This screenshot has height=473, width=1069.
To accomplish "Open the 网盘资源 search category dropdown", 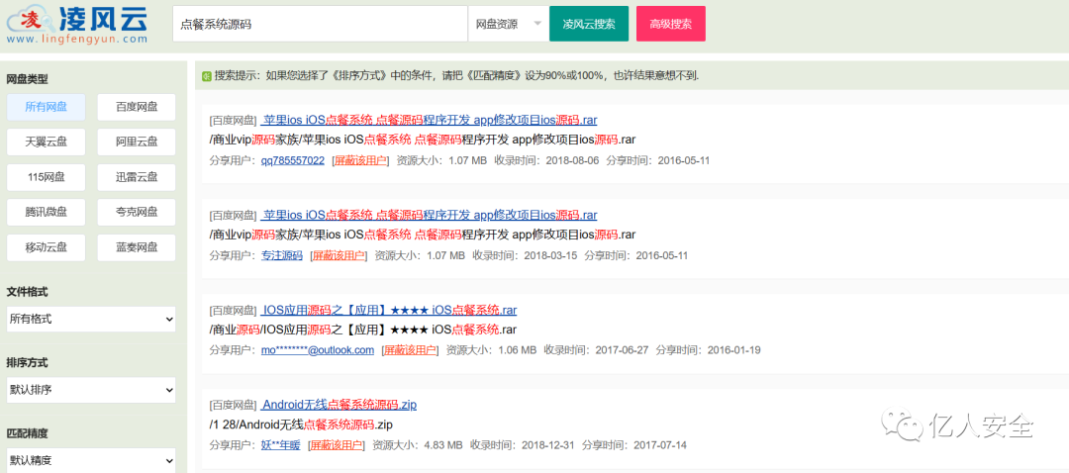I will [508, 24].
